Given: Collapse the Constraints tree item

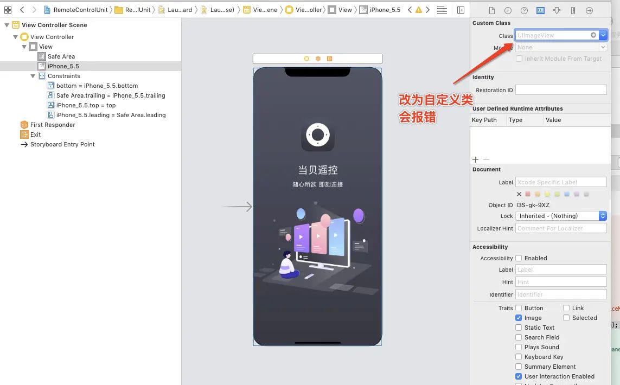Looking at the screenshot, I should coord(33,76).
